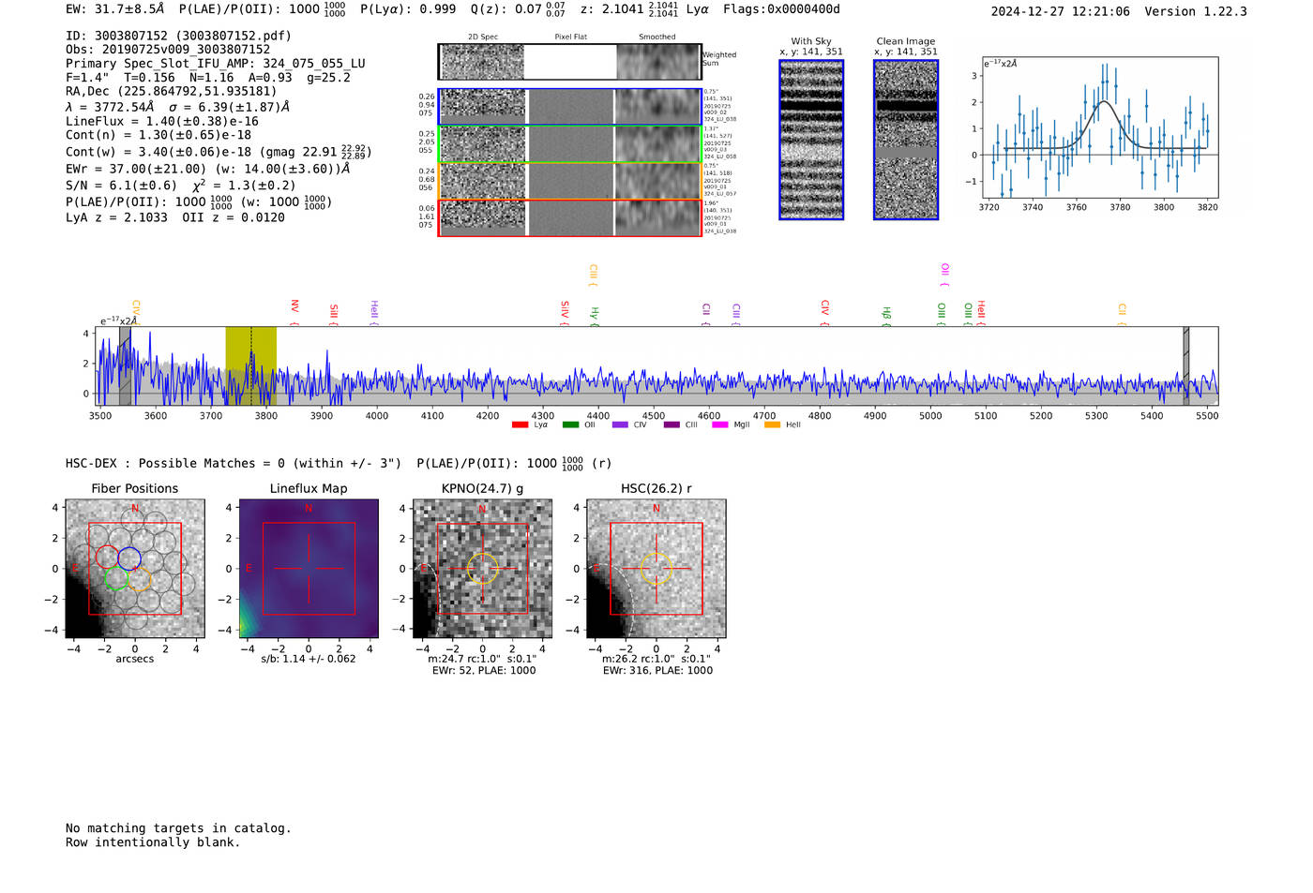The image size is (1313, 893).
Task: Click the Smoothed column header
Action: click(x=656, y=37)
